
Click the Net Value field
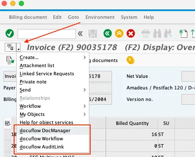[x=188, y=76]
